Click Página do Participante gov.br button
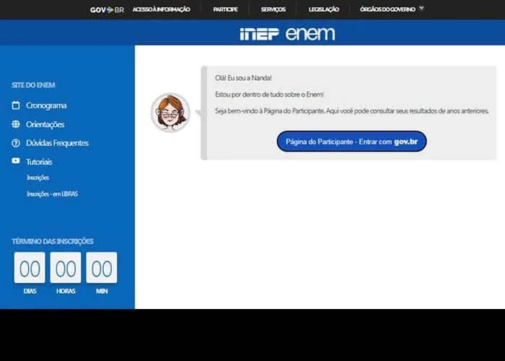Screen dimensions: 505x361 pos(352,142)
